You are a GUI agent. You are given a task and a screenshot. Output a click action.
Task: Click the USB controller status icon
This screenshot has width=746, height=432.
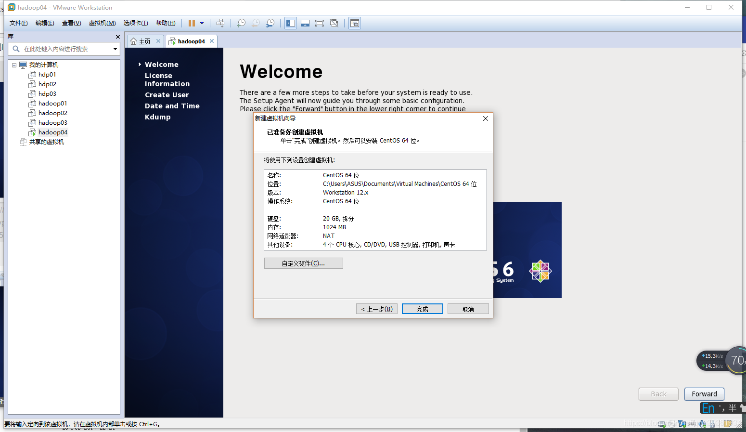[x=712, y=424]
